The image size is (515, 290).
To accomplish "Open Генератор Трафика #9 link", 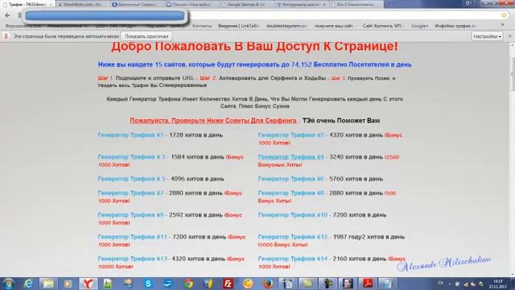I will pos(130,215).
